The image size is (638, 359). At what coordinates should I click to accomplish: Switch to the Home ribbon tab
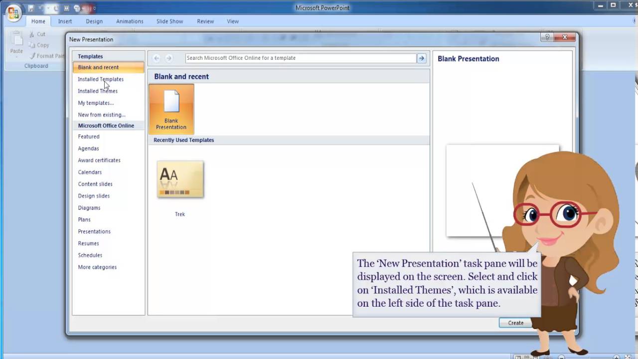[38, 21]
